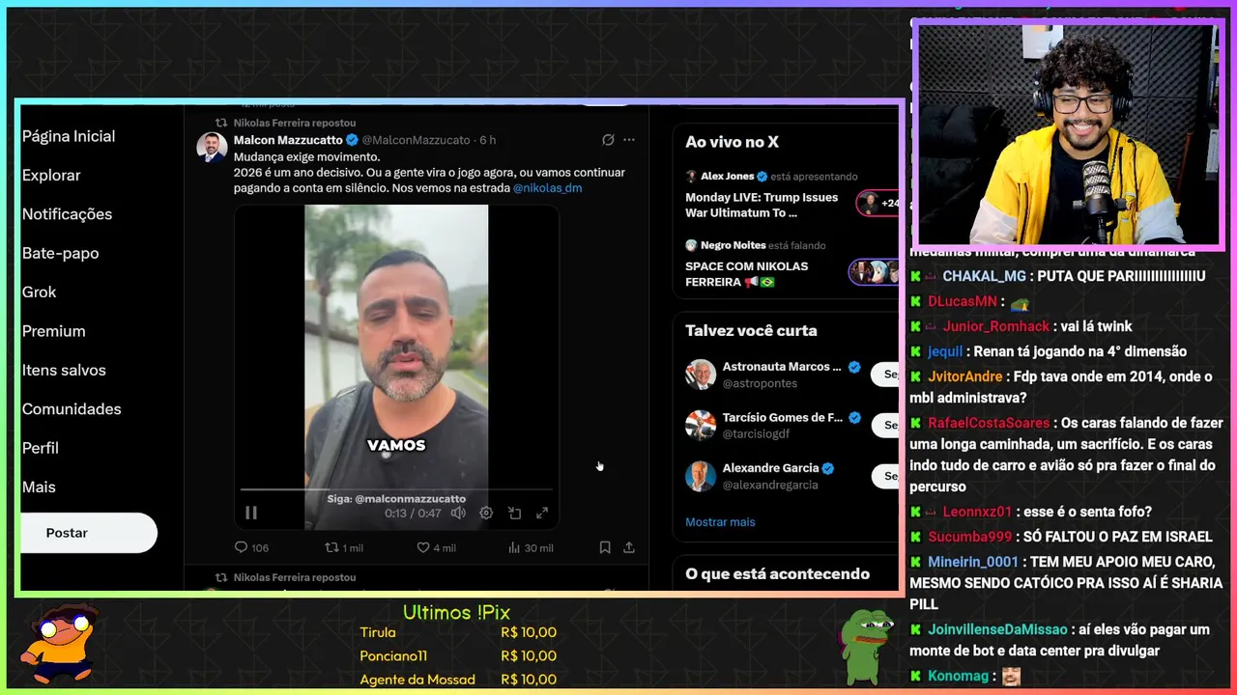
Task: Click the Postar button
Action: tap(89, 533)
